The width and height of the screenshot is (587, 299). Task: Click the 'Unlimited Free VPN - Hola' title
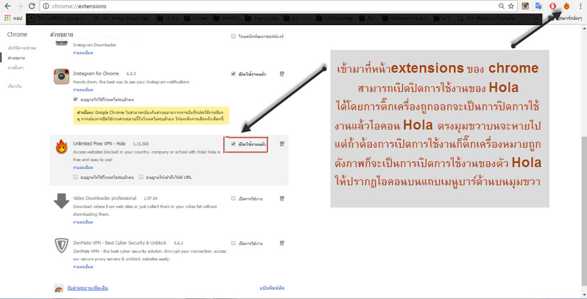click(99, 144)
